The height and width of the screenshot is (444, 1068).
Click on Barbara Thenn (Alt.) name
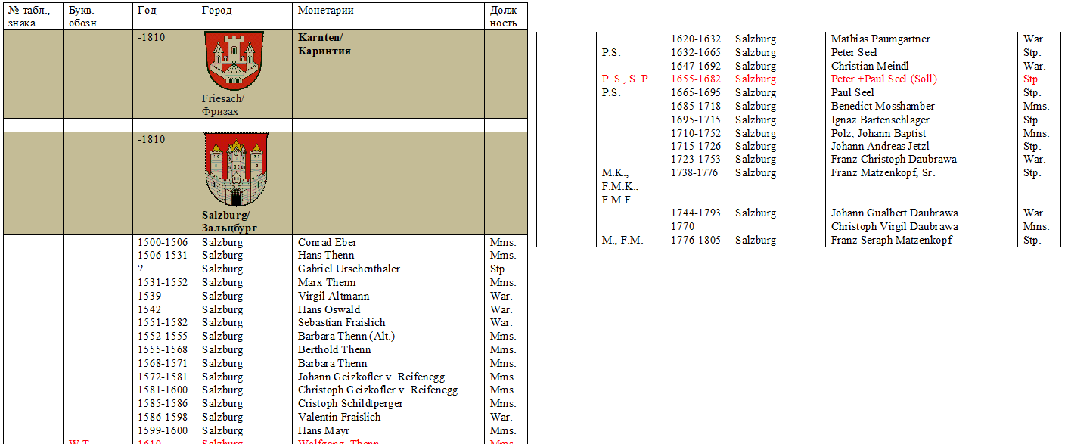click(x=346, y=337)
